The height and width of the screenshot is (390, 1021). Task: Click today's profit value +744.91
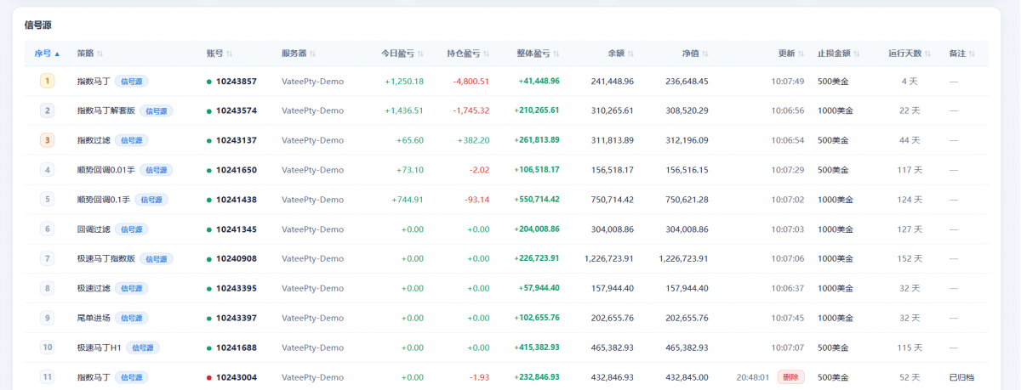(x=408, y=200)
